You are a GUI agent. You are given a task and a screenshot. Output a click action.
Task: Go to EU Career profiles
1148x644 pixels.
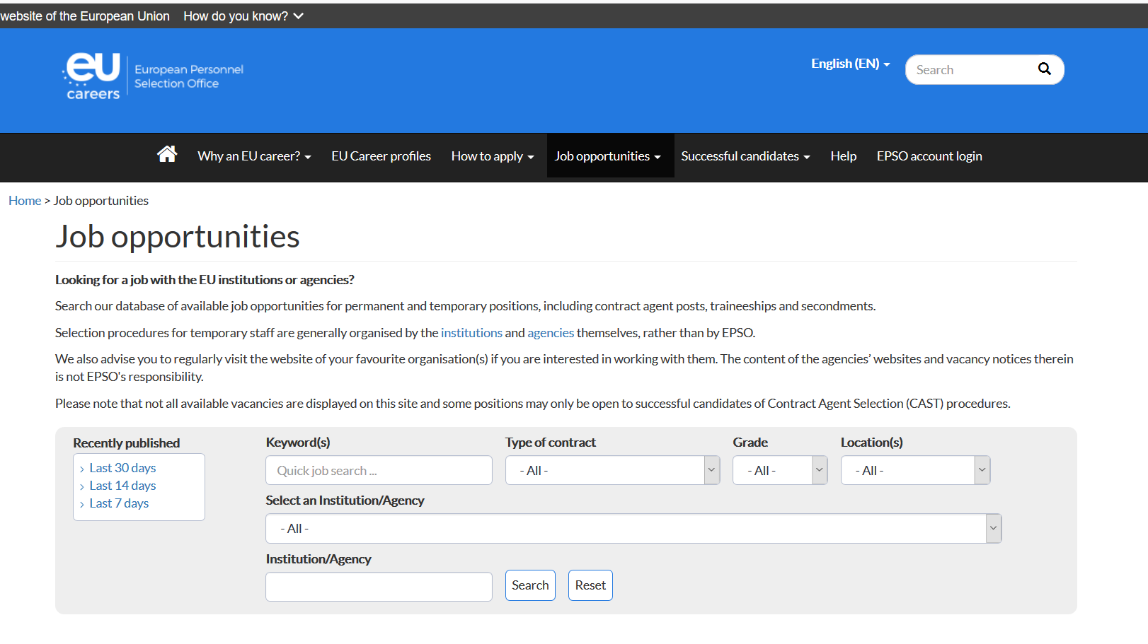click(381, 156)
